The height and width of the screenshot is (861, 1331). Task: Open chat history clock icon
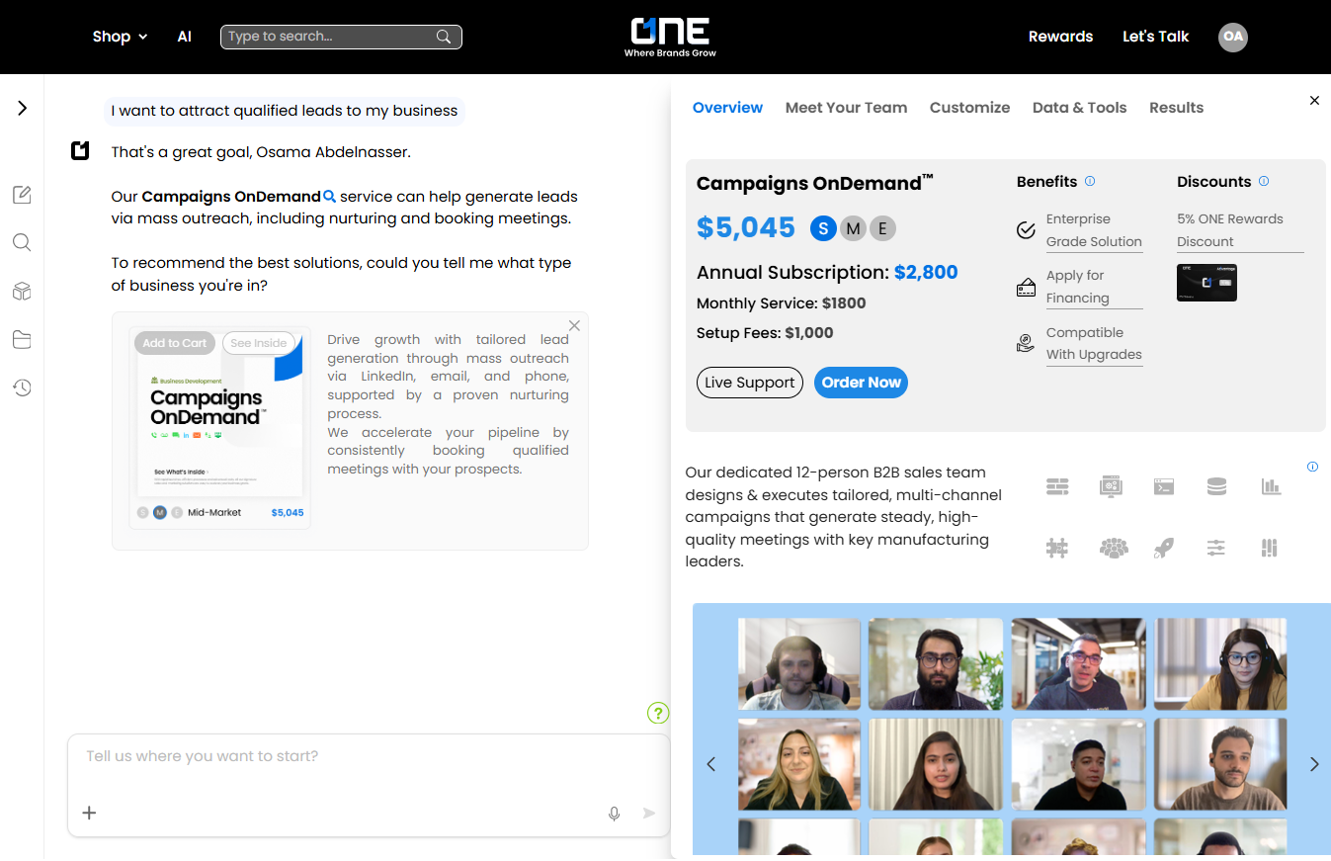tap(22, 388)
